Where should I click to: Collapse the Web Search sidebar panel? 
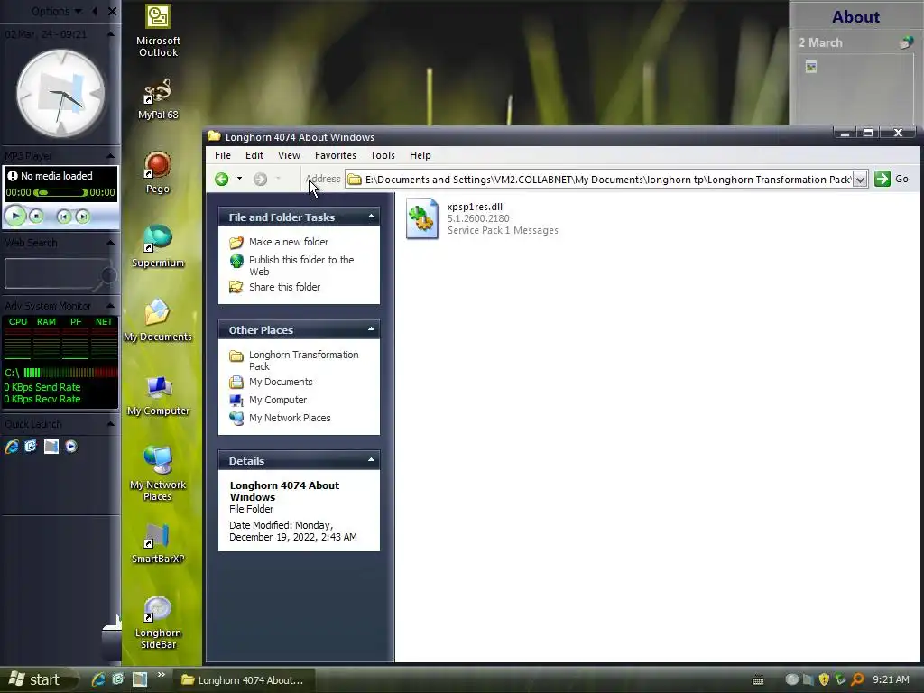110,242
